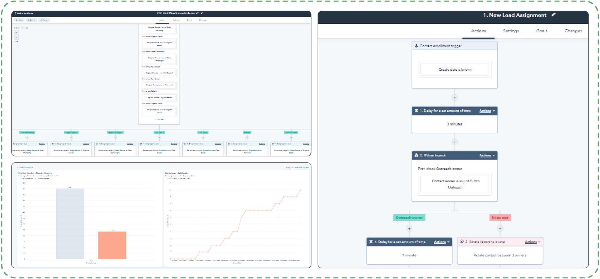
Task: Open Actions dropdown on step 16 Set property value
Action: click(x=263, y=144)
